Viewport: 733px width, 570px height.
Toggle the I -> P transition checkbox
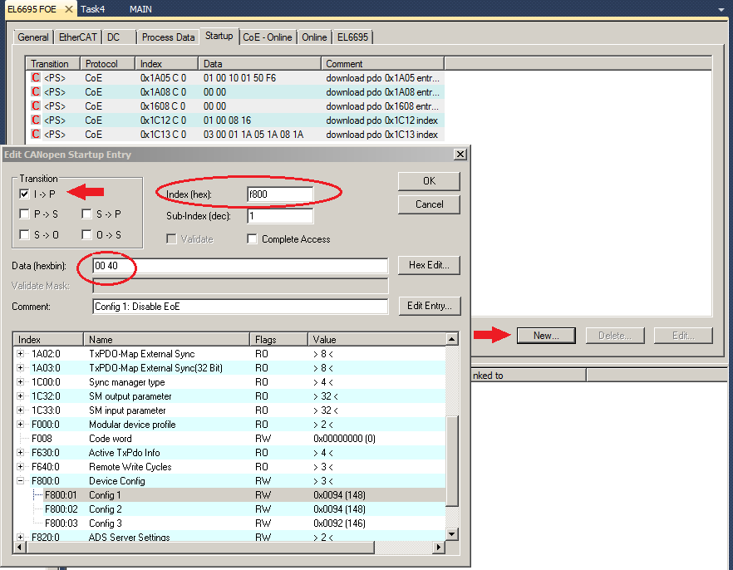pos(24,194)
